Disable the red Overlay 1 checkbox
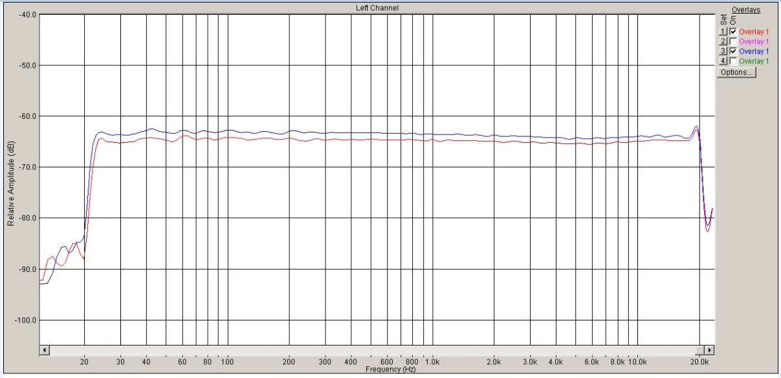Screen dimensions: 781x378 click(x=732, y=32)
